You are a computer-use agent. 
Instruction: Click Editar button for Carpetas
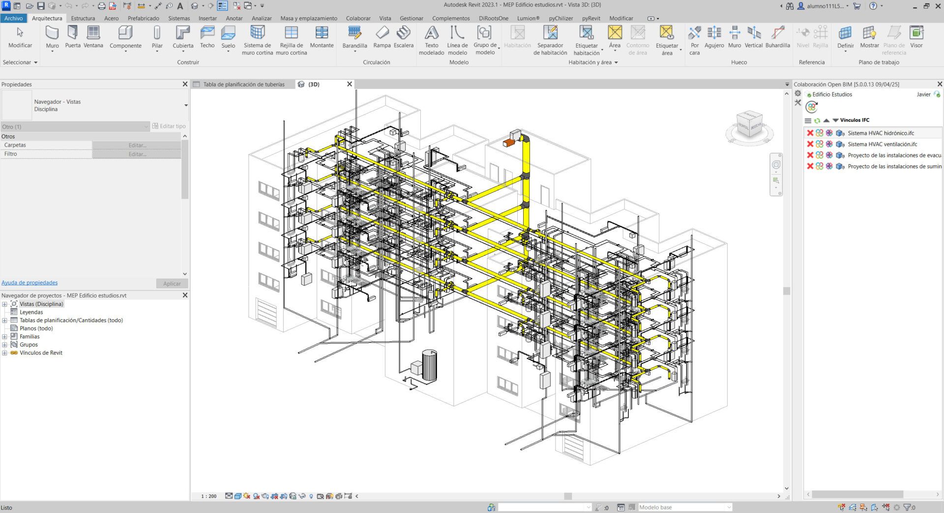[x=137, y=145]
